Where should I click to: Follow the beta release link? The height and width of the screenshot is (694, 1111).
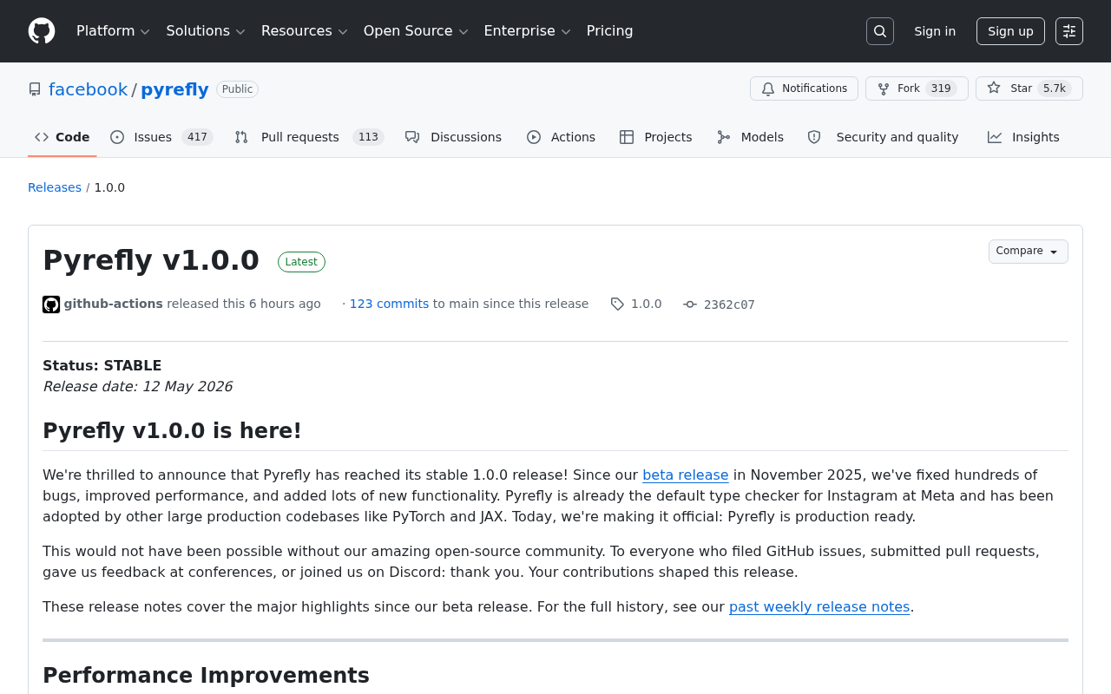click(x=686, y=475)
